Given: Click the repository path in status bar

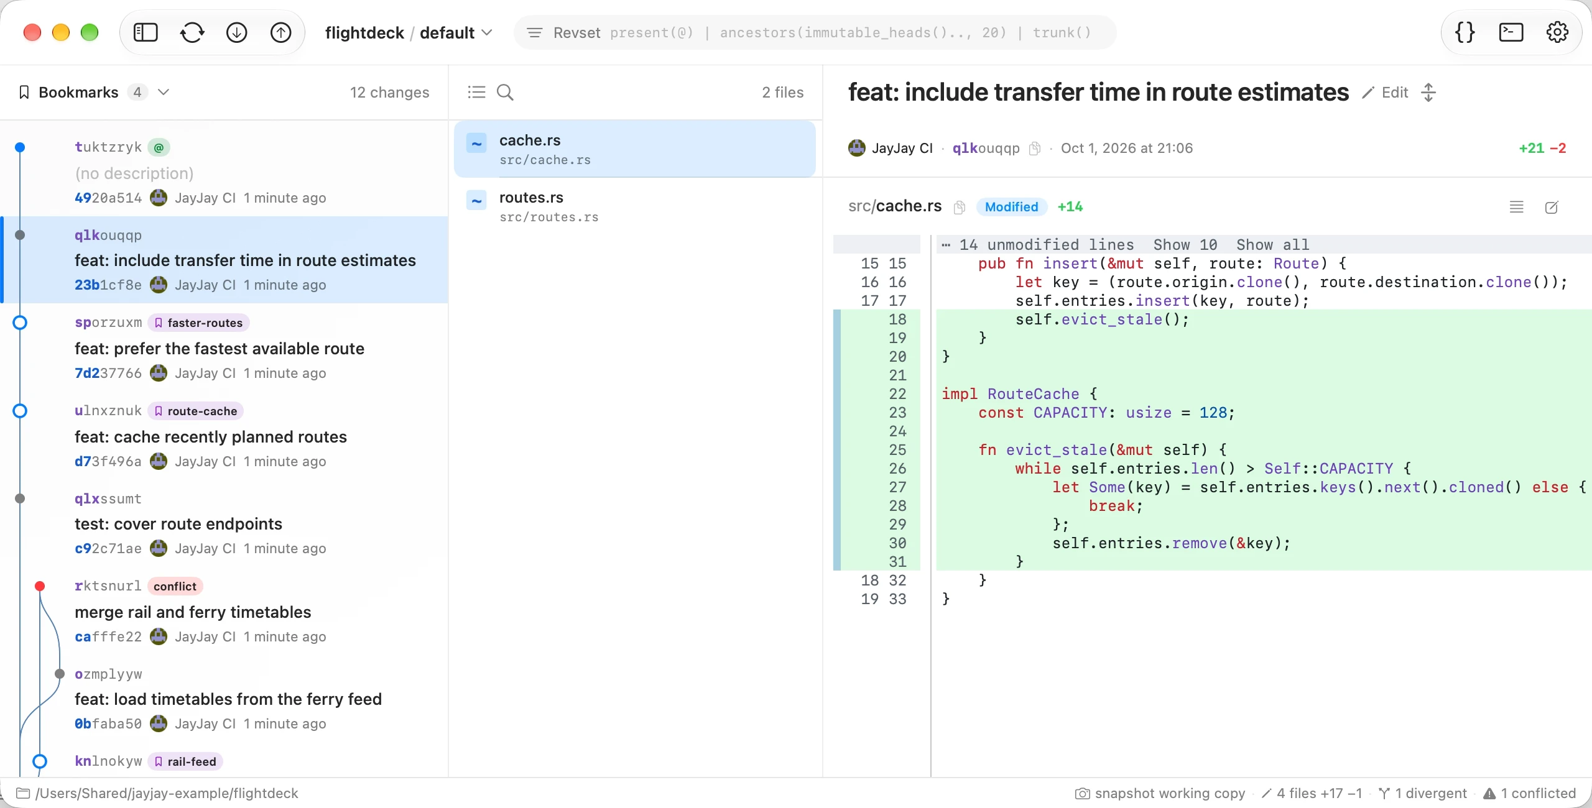Looking at the screenshot, I should click(157, 793).
